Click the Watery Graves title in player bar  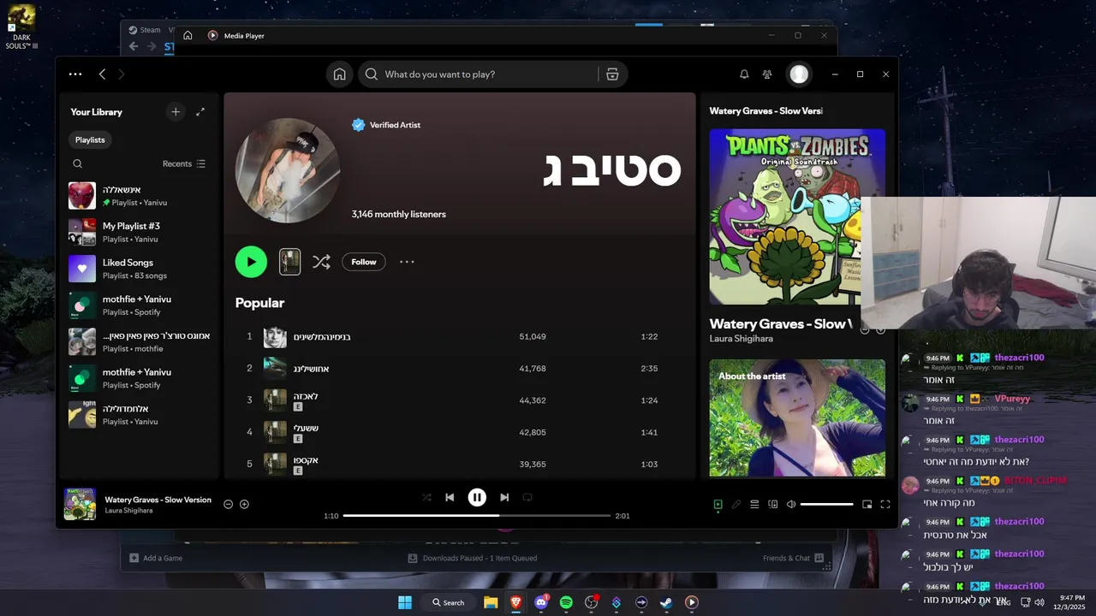tap(158, 500)
